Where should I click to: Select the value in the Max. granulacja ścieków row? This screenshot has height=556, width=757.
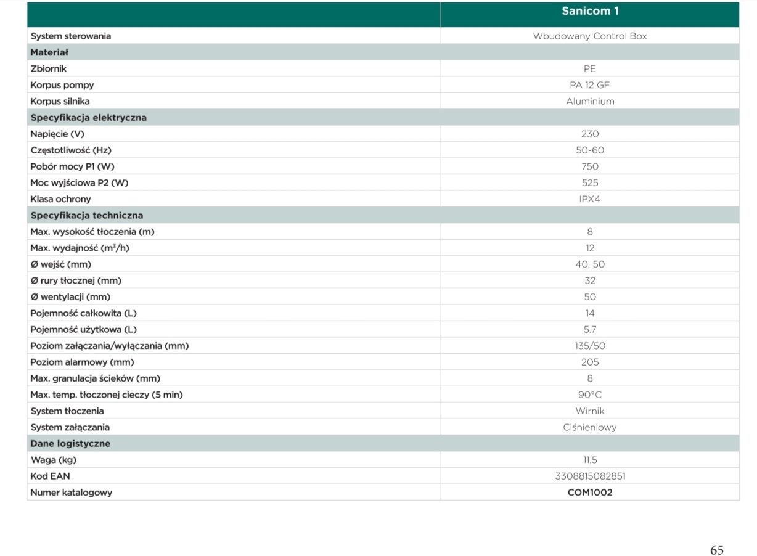coord(590,378)
